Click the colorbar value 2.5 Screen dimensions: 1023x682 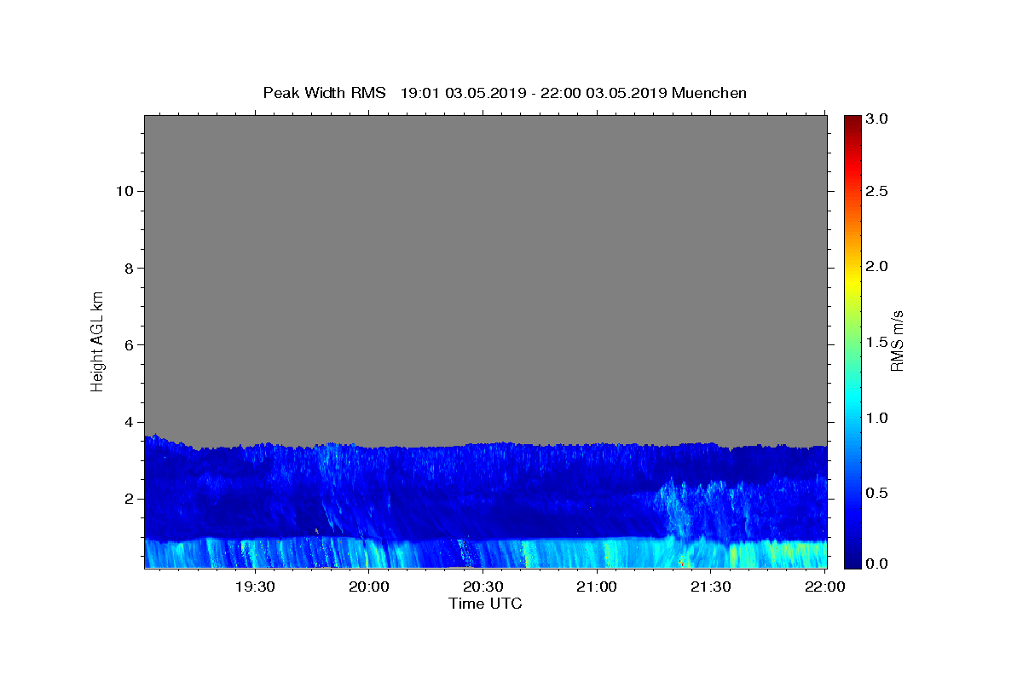877,191
